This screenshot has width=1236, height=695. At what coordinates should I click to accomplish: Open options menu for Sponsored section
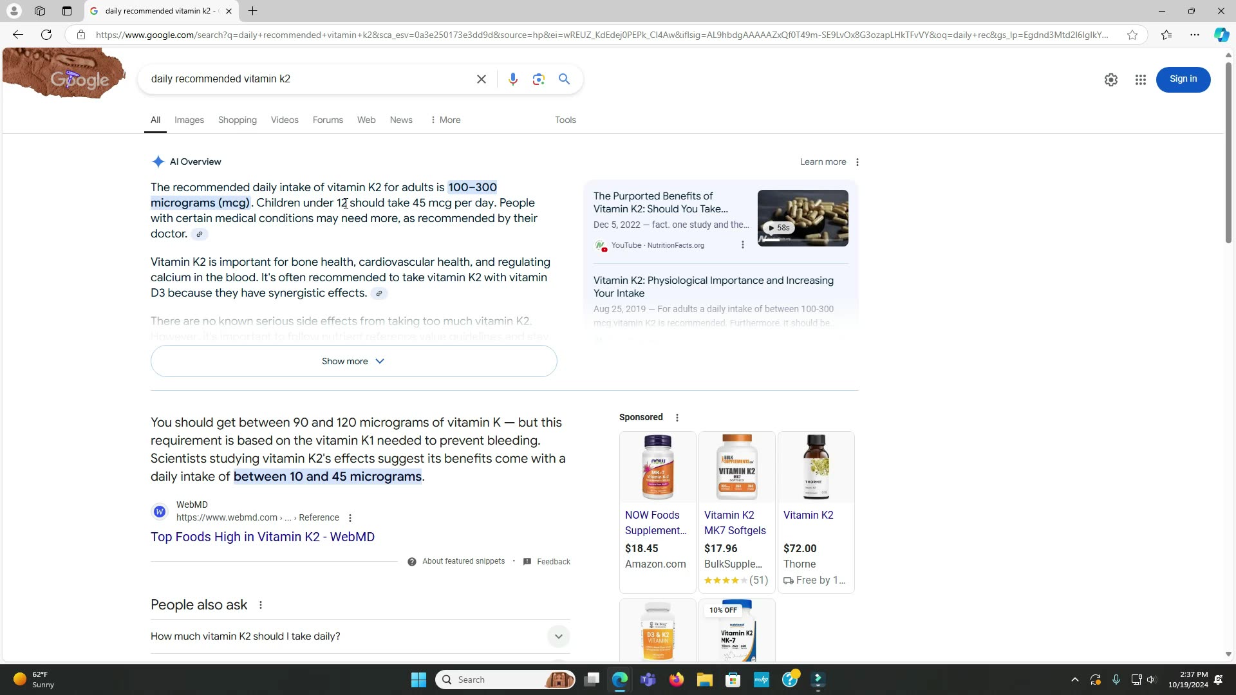click(x=677, y=418)
